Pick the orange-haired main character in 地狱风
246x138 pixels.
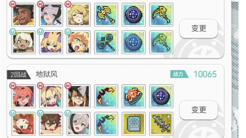point(23,96)
